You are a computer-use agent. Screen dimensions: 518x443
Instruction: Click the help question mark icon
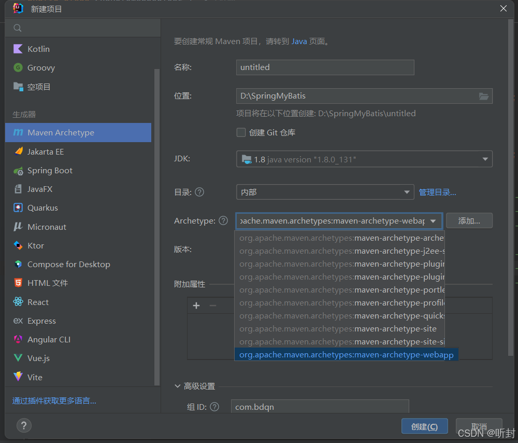[x=24, y=425]
